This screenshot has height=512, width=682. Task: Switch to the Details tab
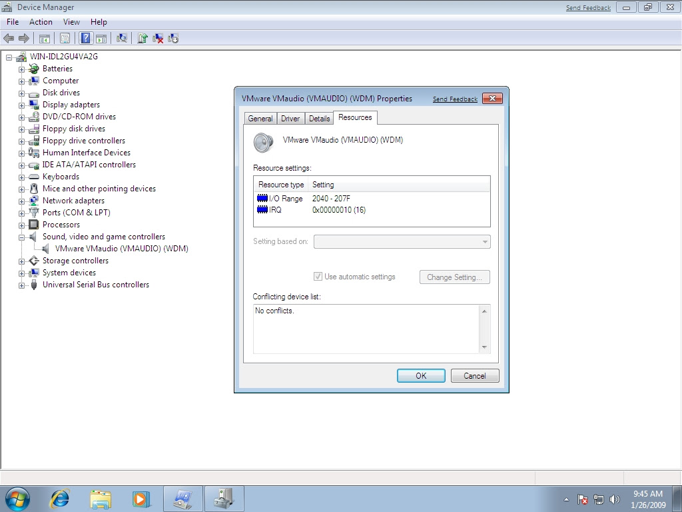click(x=319, y=119)
